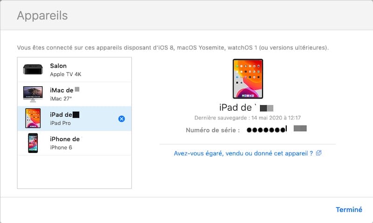Select the Salon device name
Viewport: 373px width, 223px height.
coord(58,66)
